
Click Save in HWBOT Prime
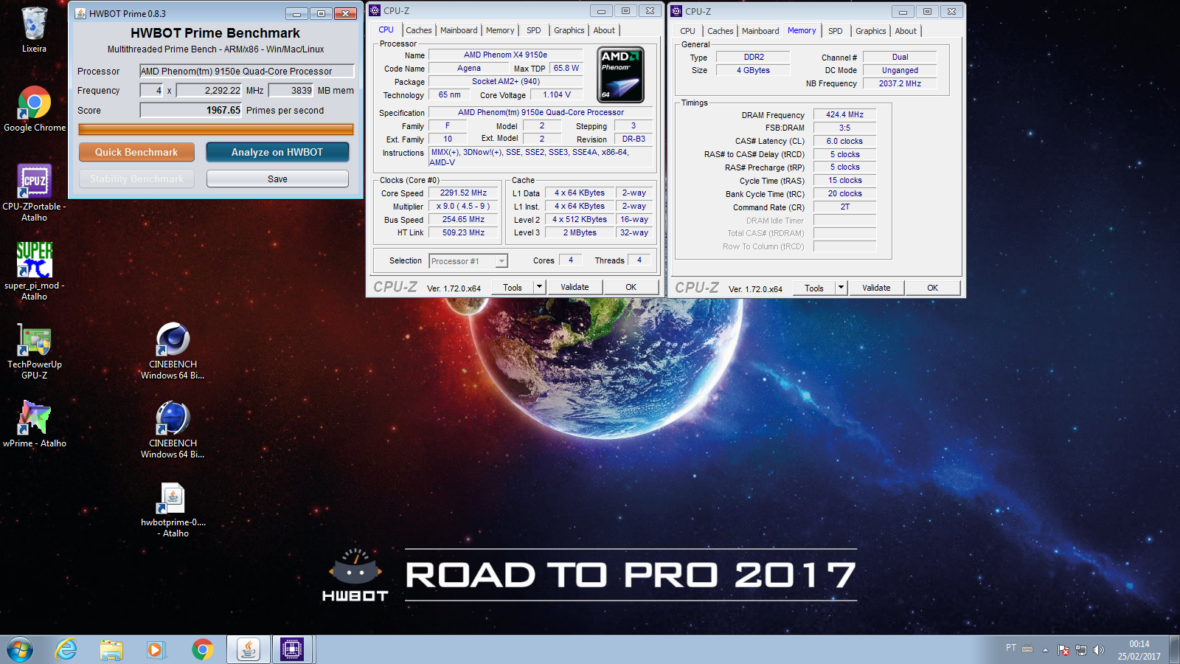click(x=277, y=179)
